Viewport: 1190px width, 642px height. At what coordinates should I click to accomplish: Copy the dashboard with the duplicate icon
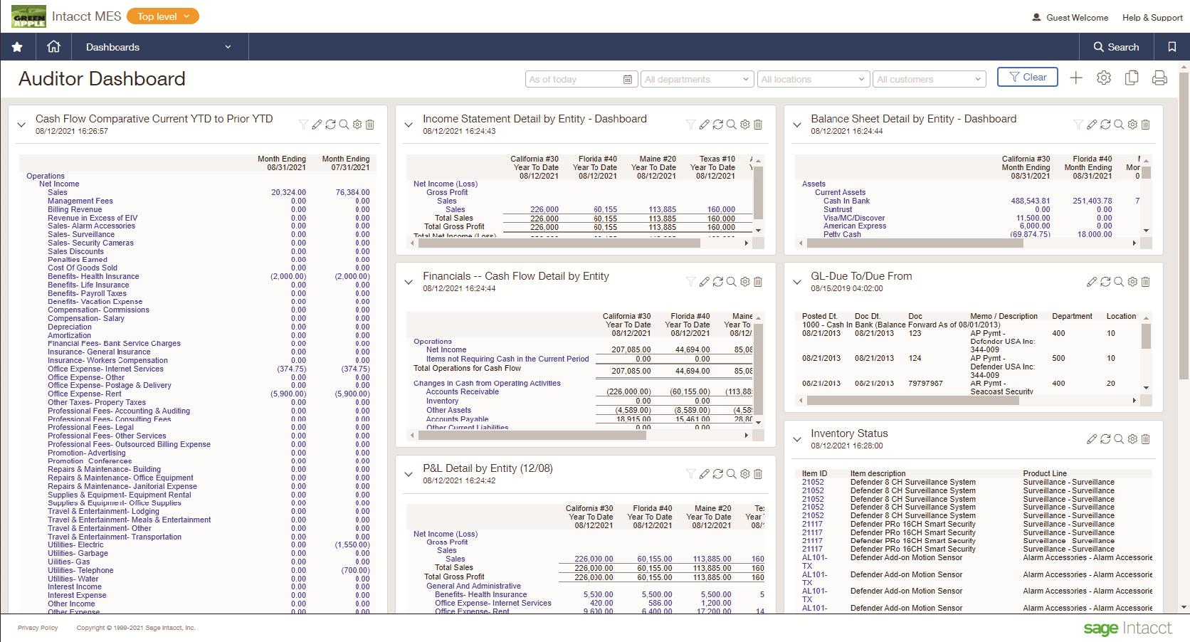[1132, 78]
